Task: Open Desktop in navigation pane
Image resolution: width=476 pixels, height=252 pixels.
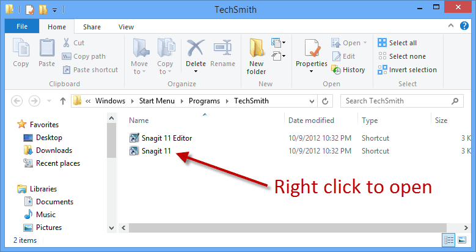Action: pyautogui.click(x=43, y=138)
